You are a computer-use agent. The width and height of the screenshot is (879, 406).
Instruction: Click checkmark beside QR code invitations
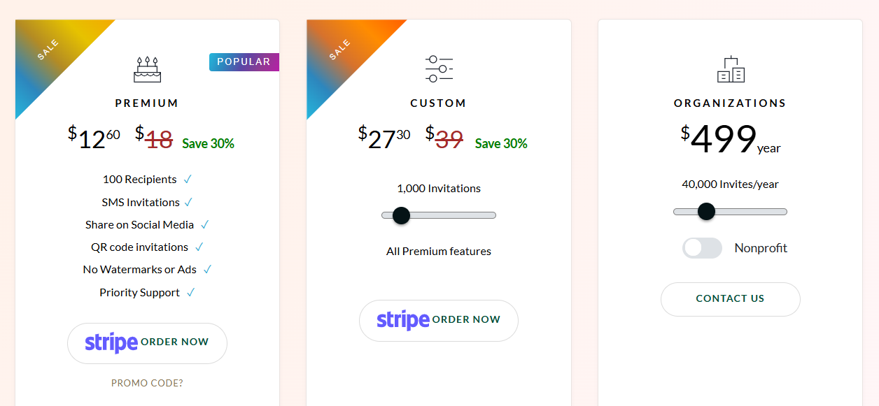199,247
